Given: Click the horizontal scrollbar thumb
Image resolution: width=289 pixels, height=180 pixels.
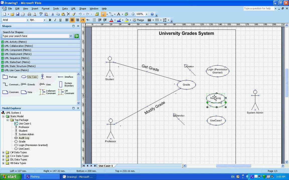Looking at the screenshot, I should tap(233, 166).
